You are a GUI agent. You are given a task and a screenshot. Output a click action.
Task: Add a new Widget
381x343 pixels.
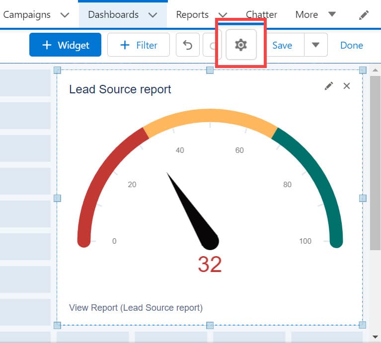pyautogui.click(x=66, y=45)
